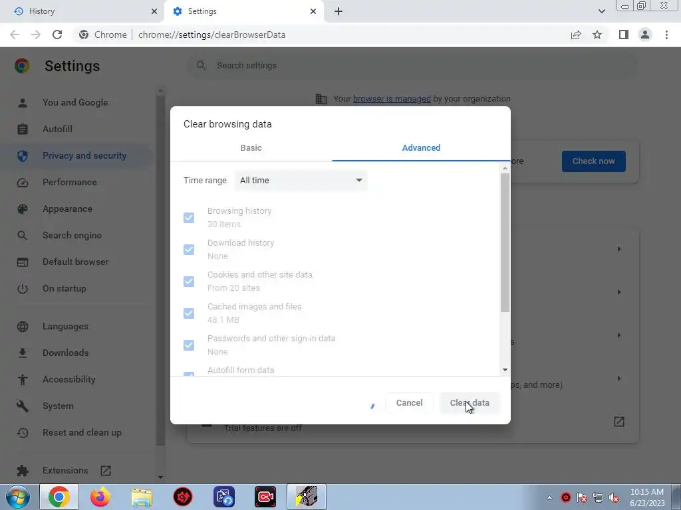The width and height of the screenshot is (681, 510).
Task: Open the taskbar clock and date
Action: click(646, 497)
